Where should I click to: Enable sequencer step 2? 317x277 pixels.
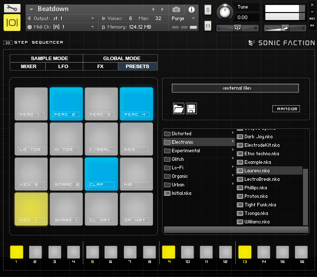35,251
